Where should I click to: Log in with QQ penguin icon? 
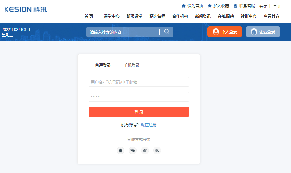(121, 150)
